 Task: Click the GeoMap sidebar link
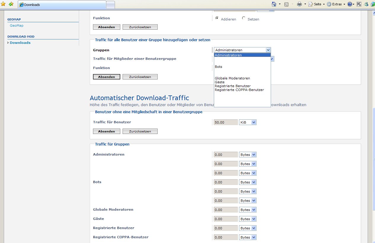[x=17, y=25]
